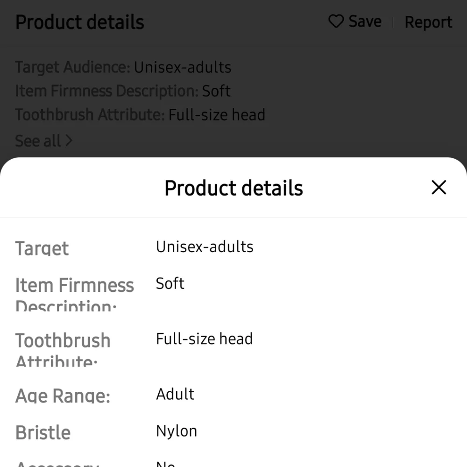Click the Bristle label
The width and height of the screenshot is (467, 467).
[43, 432]
